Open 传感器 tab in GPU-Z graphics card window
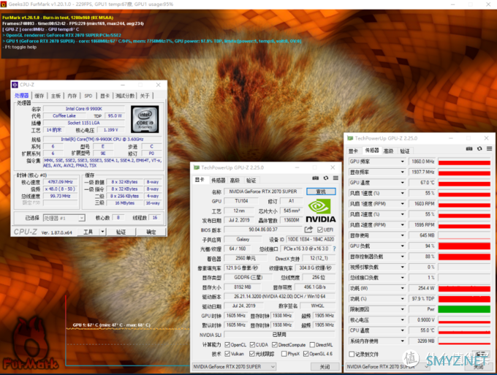Image resolution: width=497 pixels, height=375 pixels. [218, 180]
